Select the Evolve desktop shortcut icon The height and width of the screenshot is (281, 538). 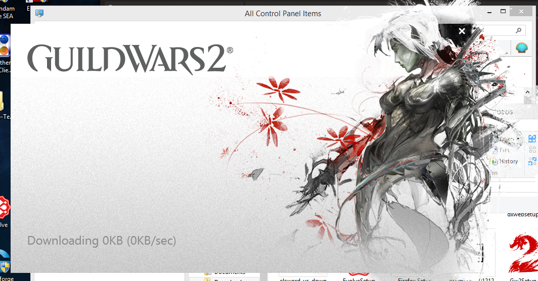point(5,207)
